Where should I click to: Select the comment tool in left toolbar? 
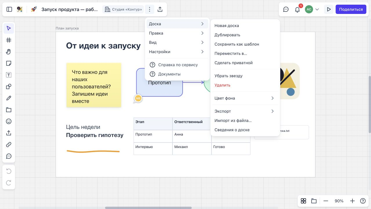coord(9,156)
